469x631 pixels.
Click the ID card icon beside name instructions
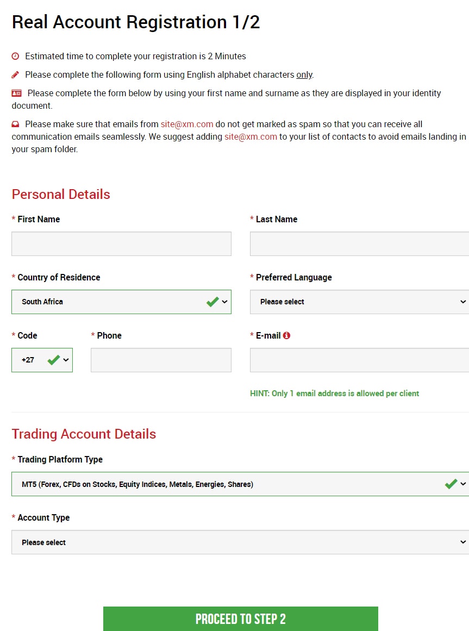pyautogui.click(x=16, y=93)
